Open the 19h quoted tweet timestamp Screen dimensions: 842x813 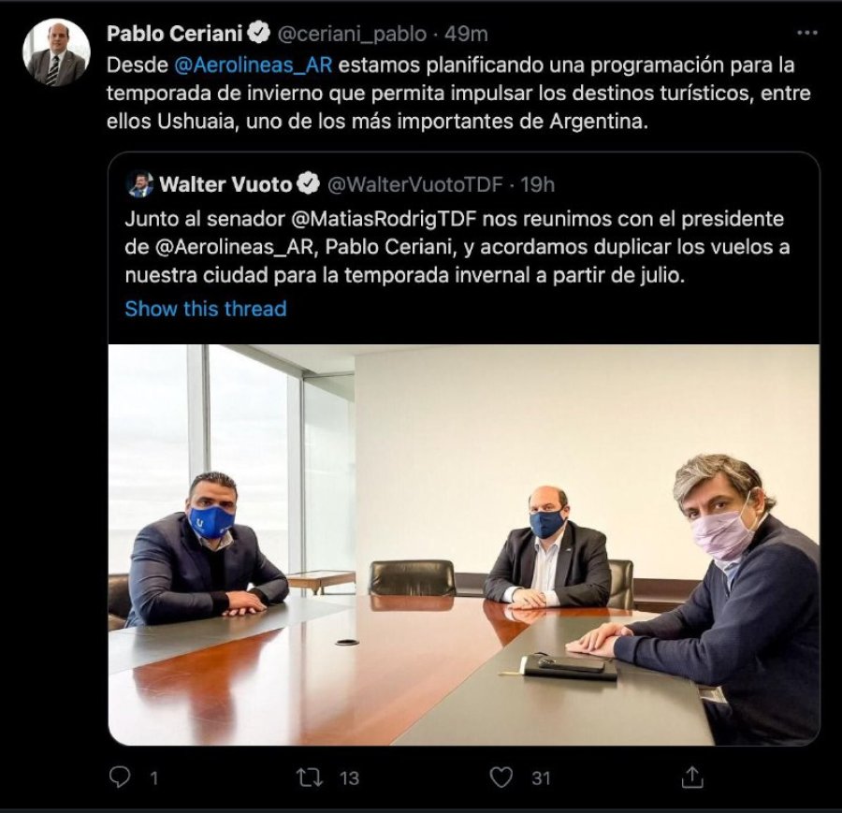538,184
